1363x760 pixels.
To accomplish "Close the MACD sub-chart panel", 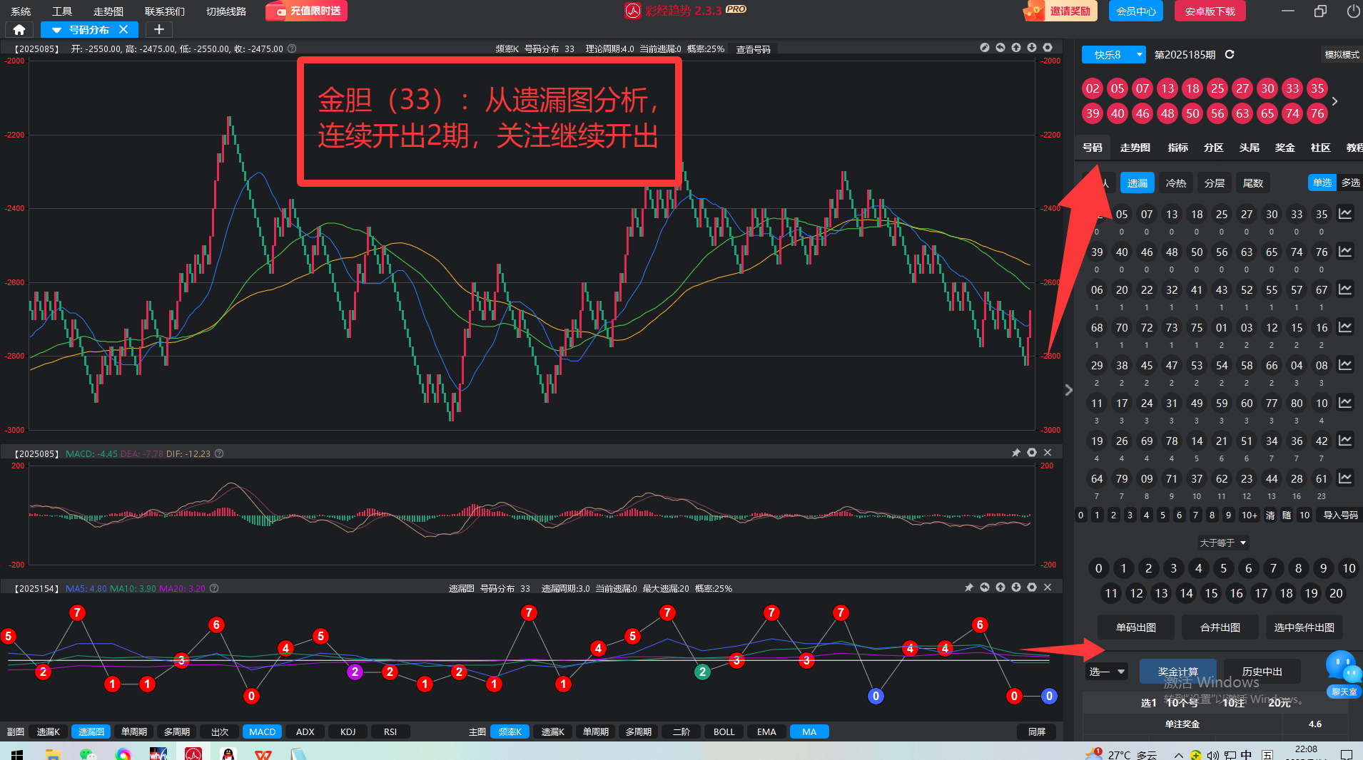I will tap(1048, 453).
